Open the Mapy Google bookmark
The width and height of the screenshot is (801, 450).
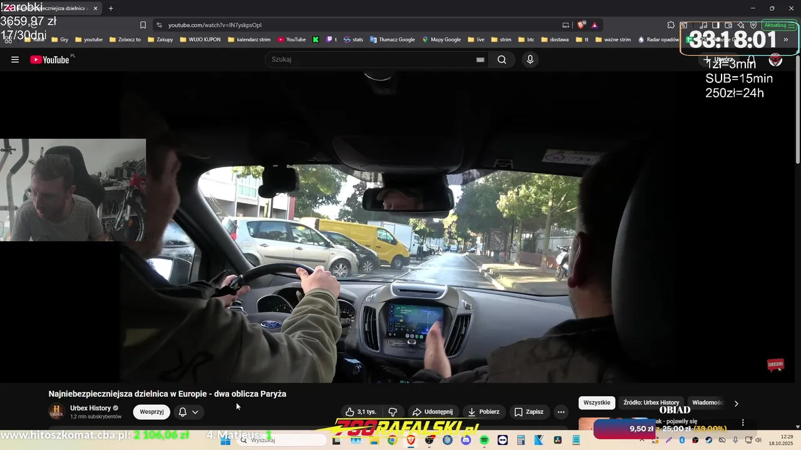(x=441, y=39)
